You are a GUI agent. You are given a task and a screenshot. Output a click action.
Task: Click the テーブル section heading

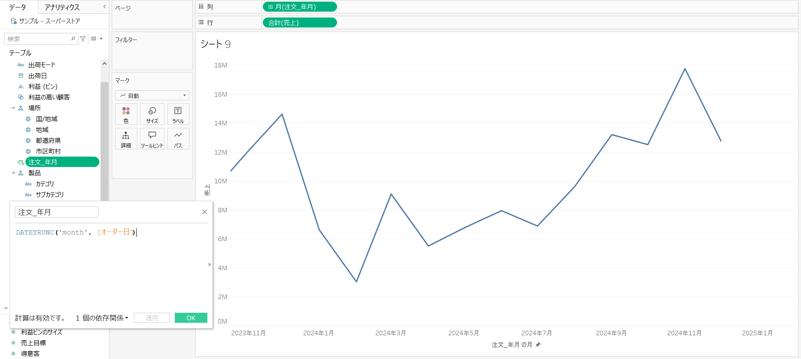20,53
